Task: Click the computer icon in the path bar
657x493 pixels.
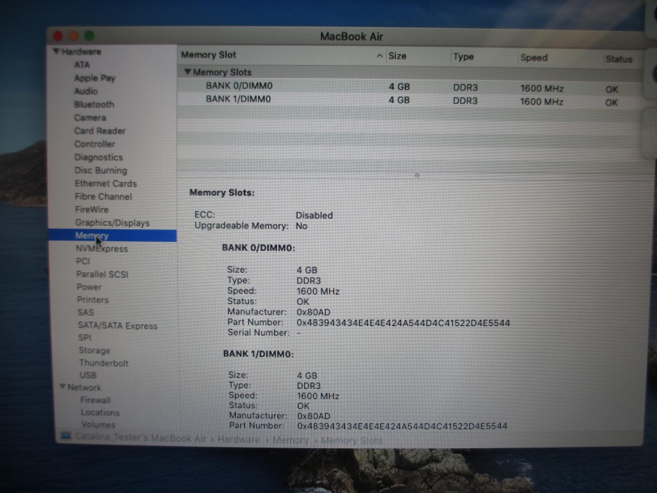Action: coord(66,436)
